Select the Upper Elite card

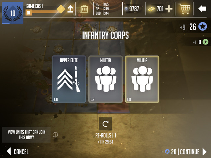pos(69,79)
